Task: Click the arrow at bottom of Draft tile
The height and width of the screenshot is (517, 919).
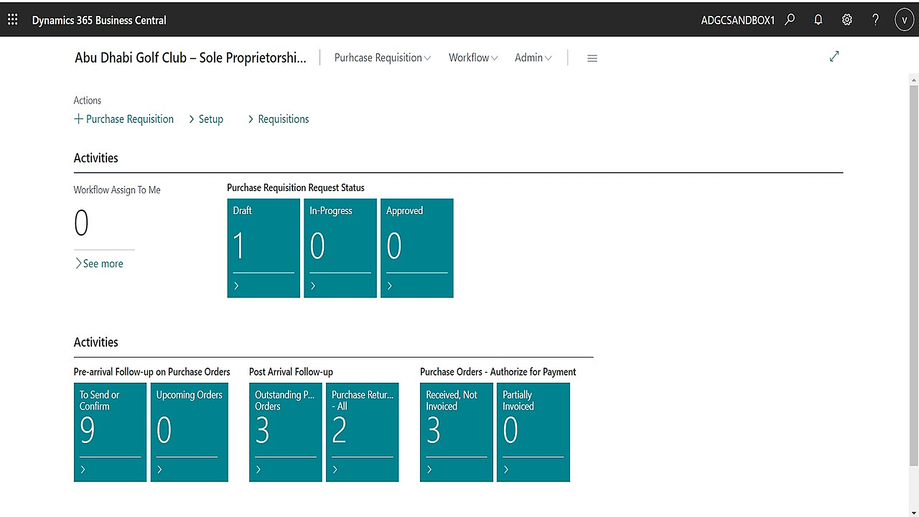Action: (236, 286)
